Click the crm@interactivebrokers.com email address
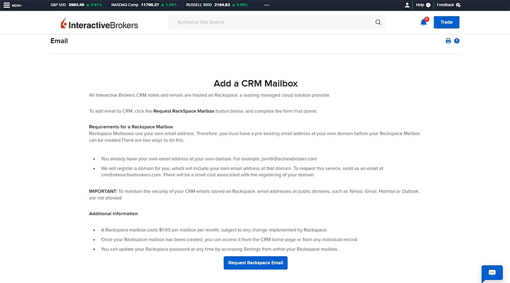Image resolution: width=510 pixels, height=283 pixels. [x=131, y=174]
